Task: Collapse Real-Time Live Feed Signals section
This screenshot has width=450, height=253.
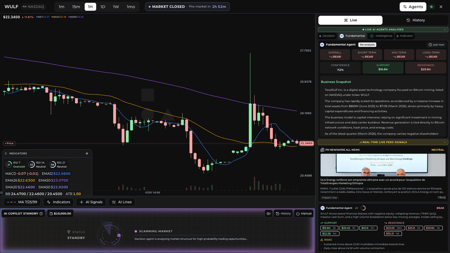Action: [x=445, y=142]
